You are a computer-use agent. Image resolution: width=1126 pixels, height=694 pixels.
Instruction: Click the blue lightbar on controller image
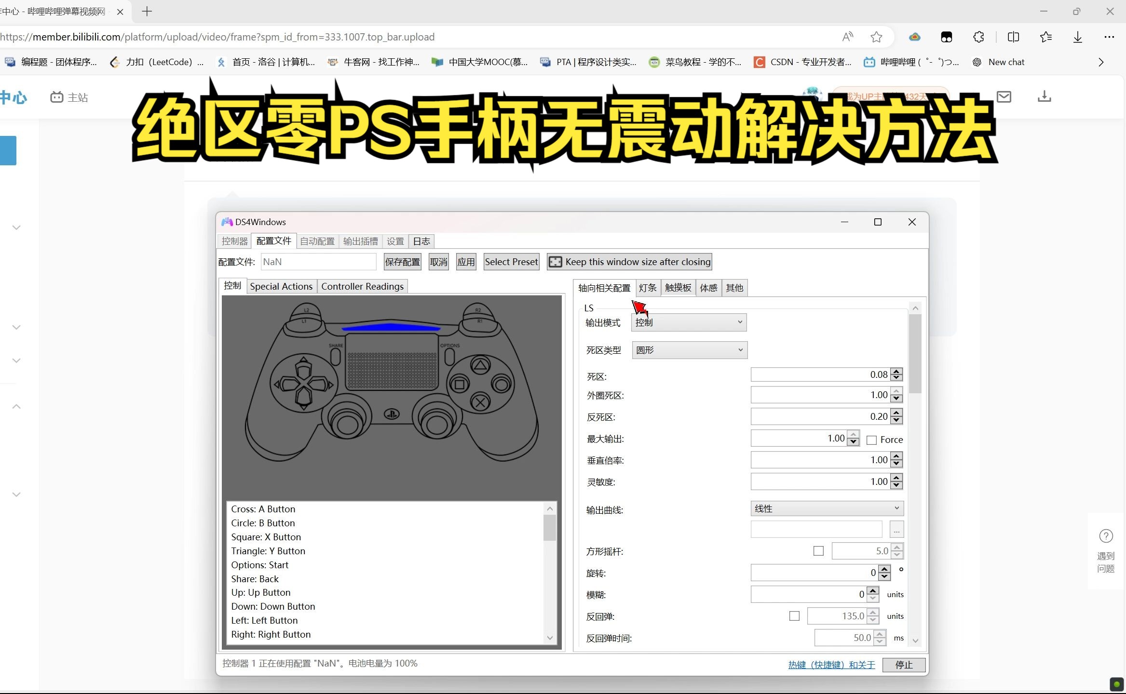click(391, 328)
